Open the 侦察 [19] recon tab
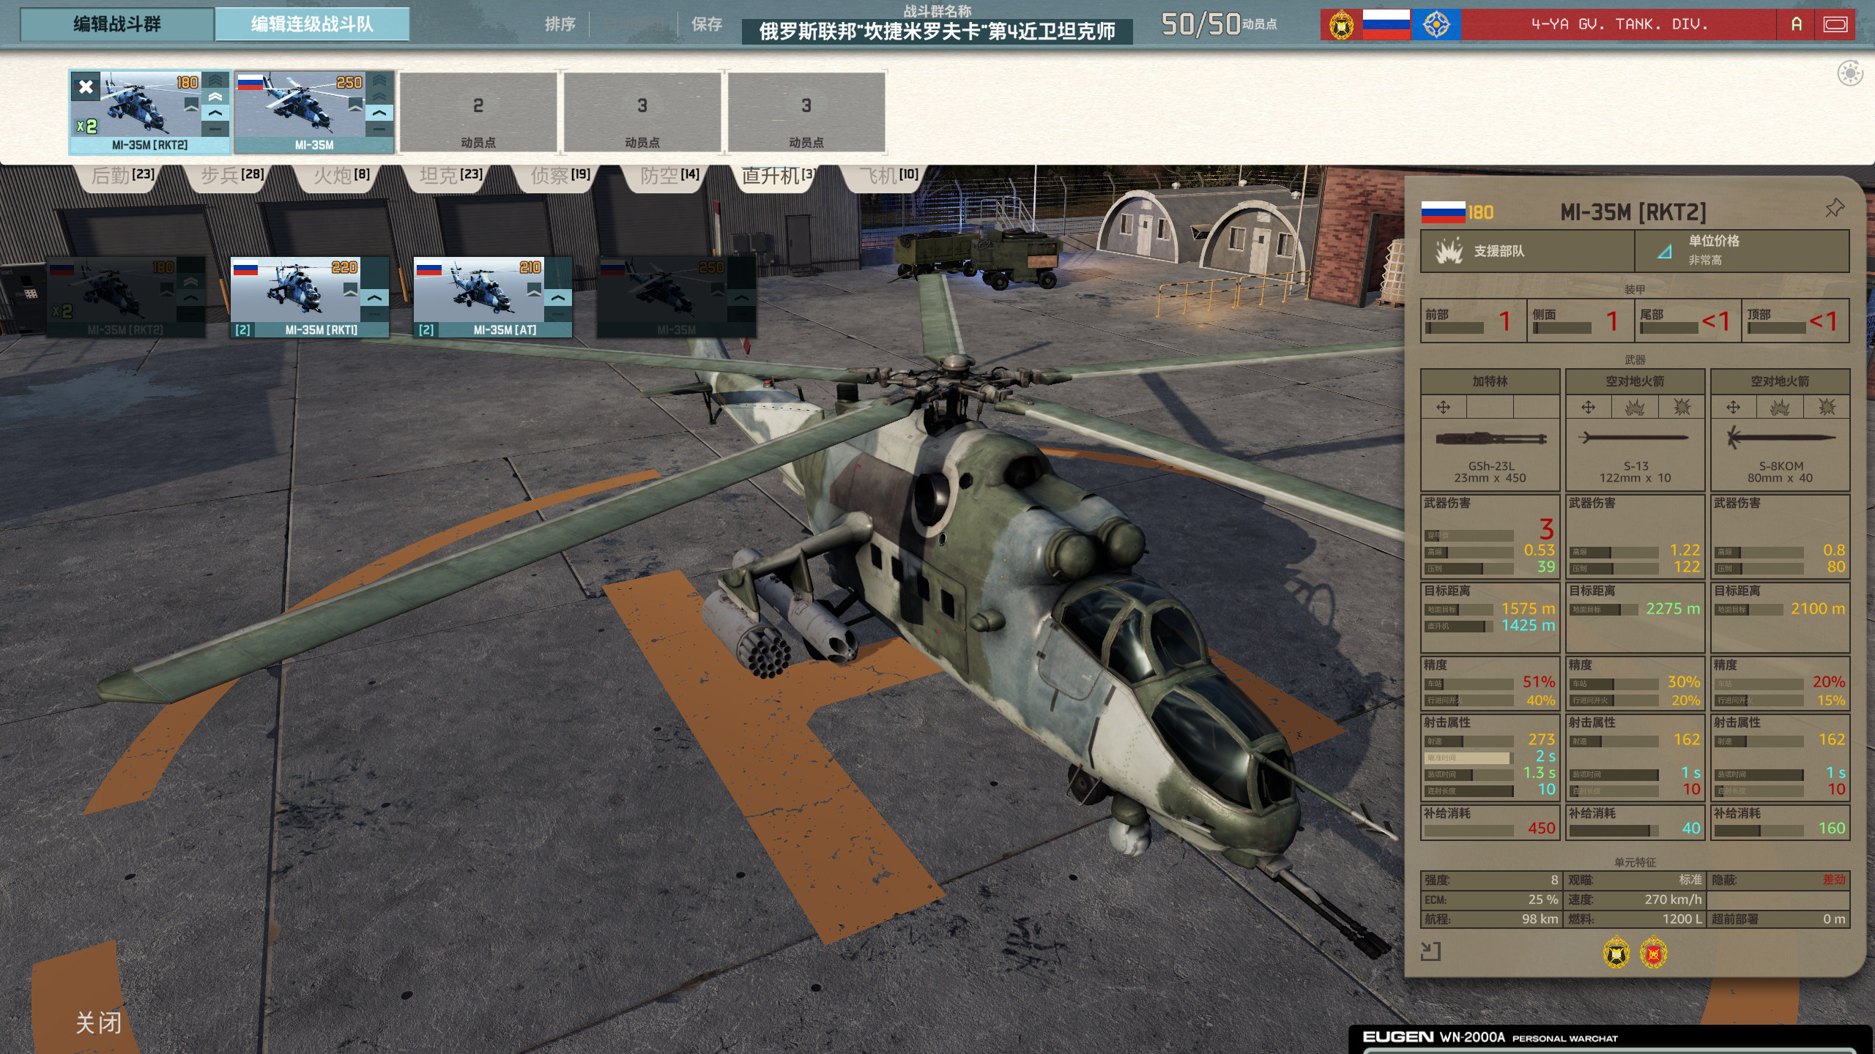This screenshot has width=1875, height=1054. 560,176
